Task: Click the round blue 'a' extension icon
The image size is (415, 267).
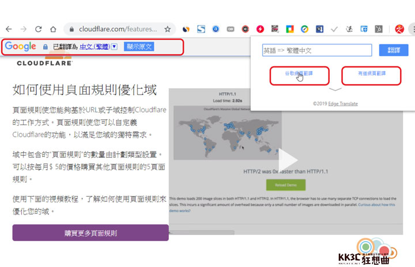Action: pos(216,29)
